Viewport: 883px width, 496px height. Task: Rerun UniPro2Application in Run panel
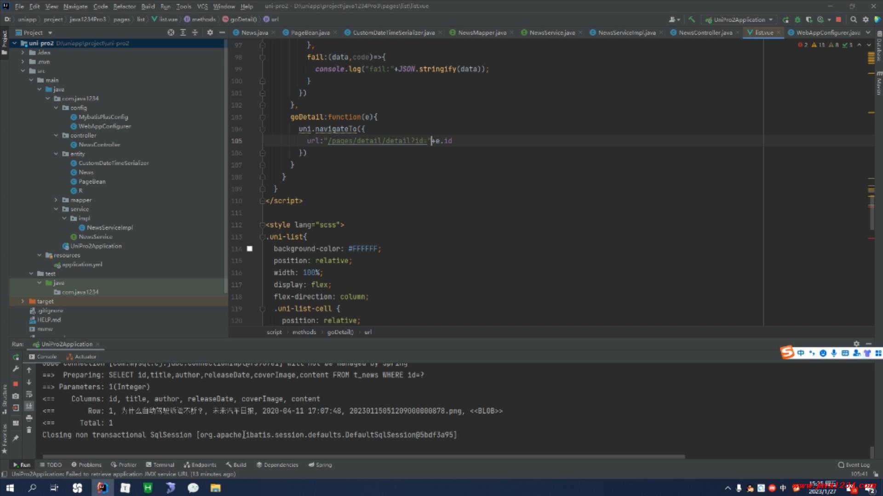[x=16, y=357]
